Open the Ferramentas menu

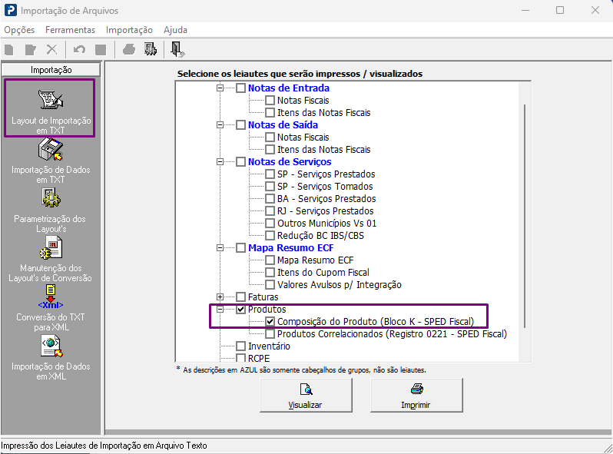pos(71,30)
